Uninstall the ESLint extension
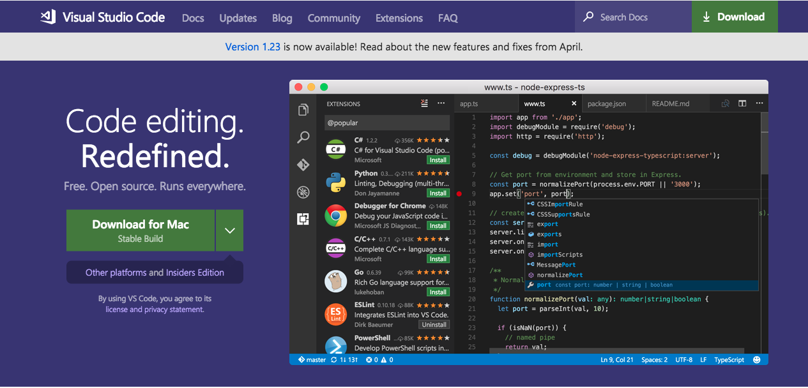The height and width of the screenshot is (388, 808). [x=434, y=324]
